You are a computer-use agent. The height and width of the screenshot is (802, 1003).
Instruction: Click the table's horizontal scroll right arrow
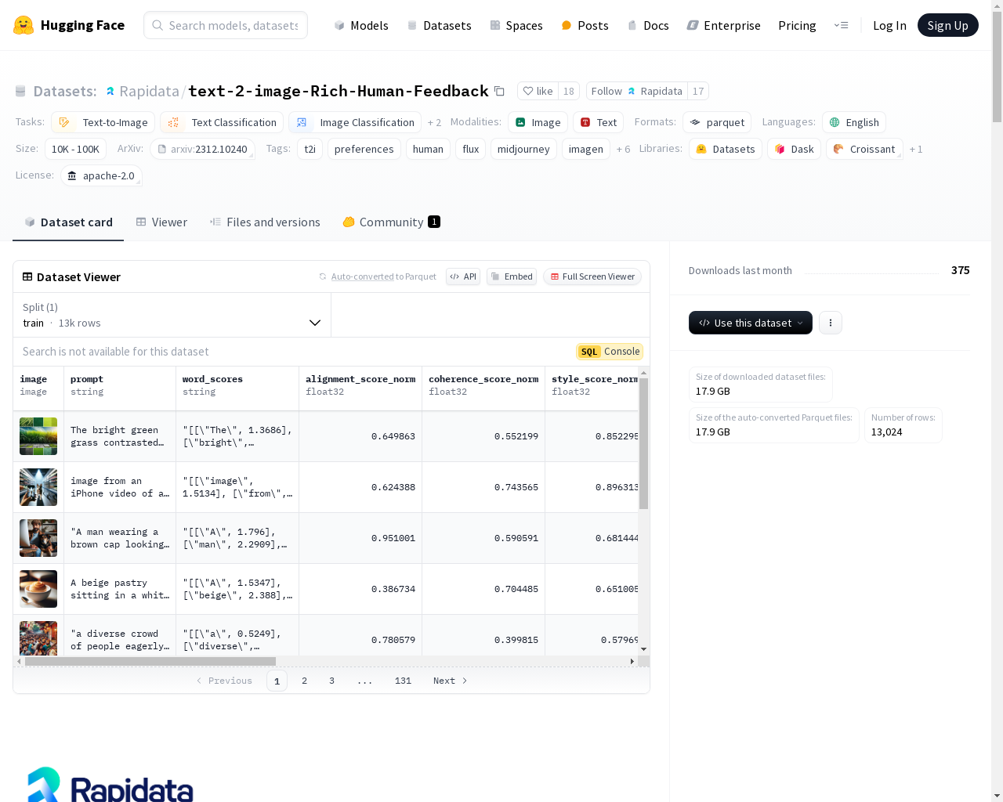pyautogui.click(x=632, y=661)
